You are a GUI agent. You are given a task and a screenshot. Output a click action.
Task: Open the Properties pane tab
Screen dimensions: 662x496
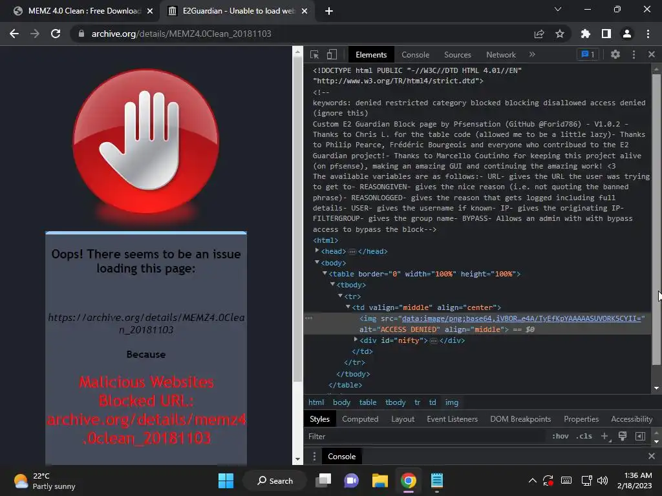pos(581,418)
